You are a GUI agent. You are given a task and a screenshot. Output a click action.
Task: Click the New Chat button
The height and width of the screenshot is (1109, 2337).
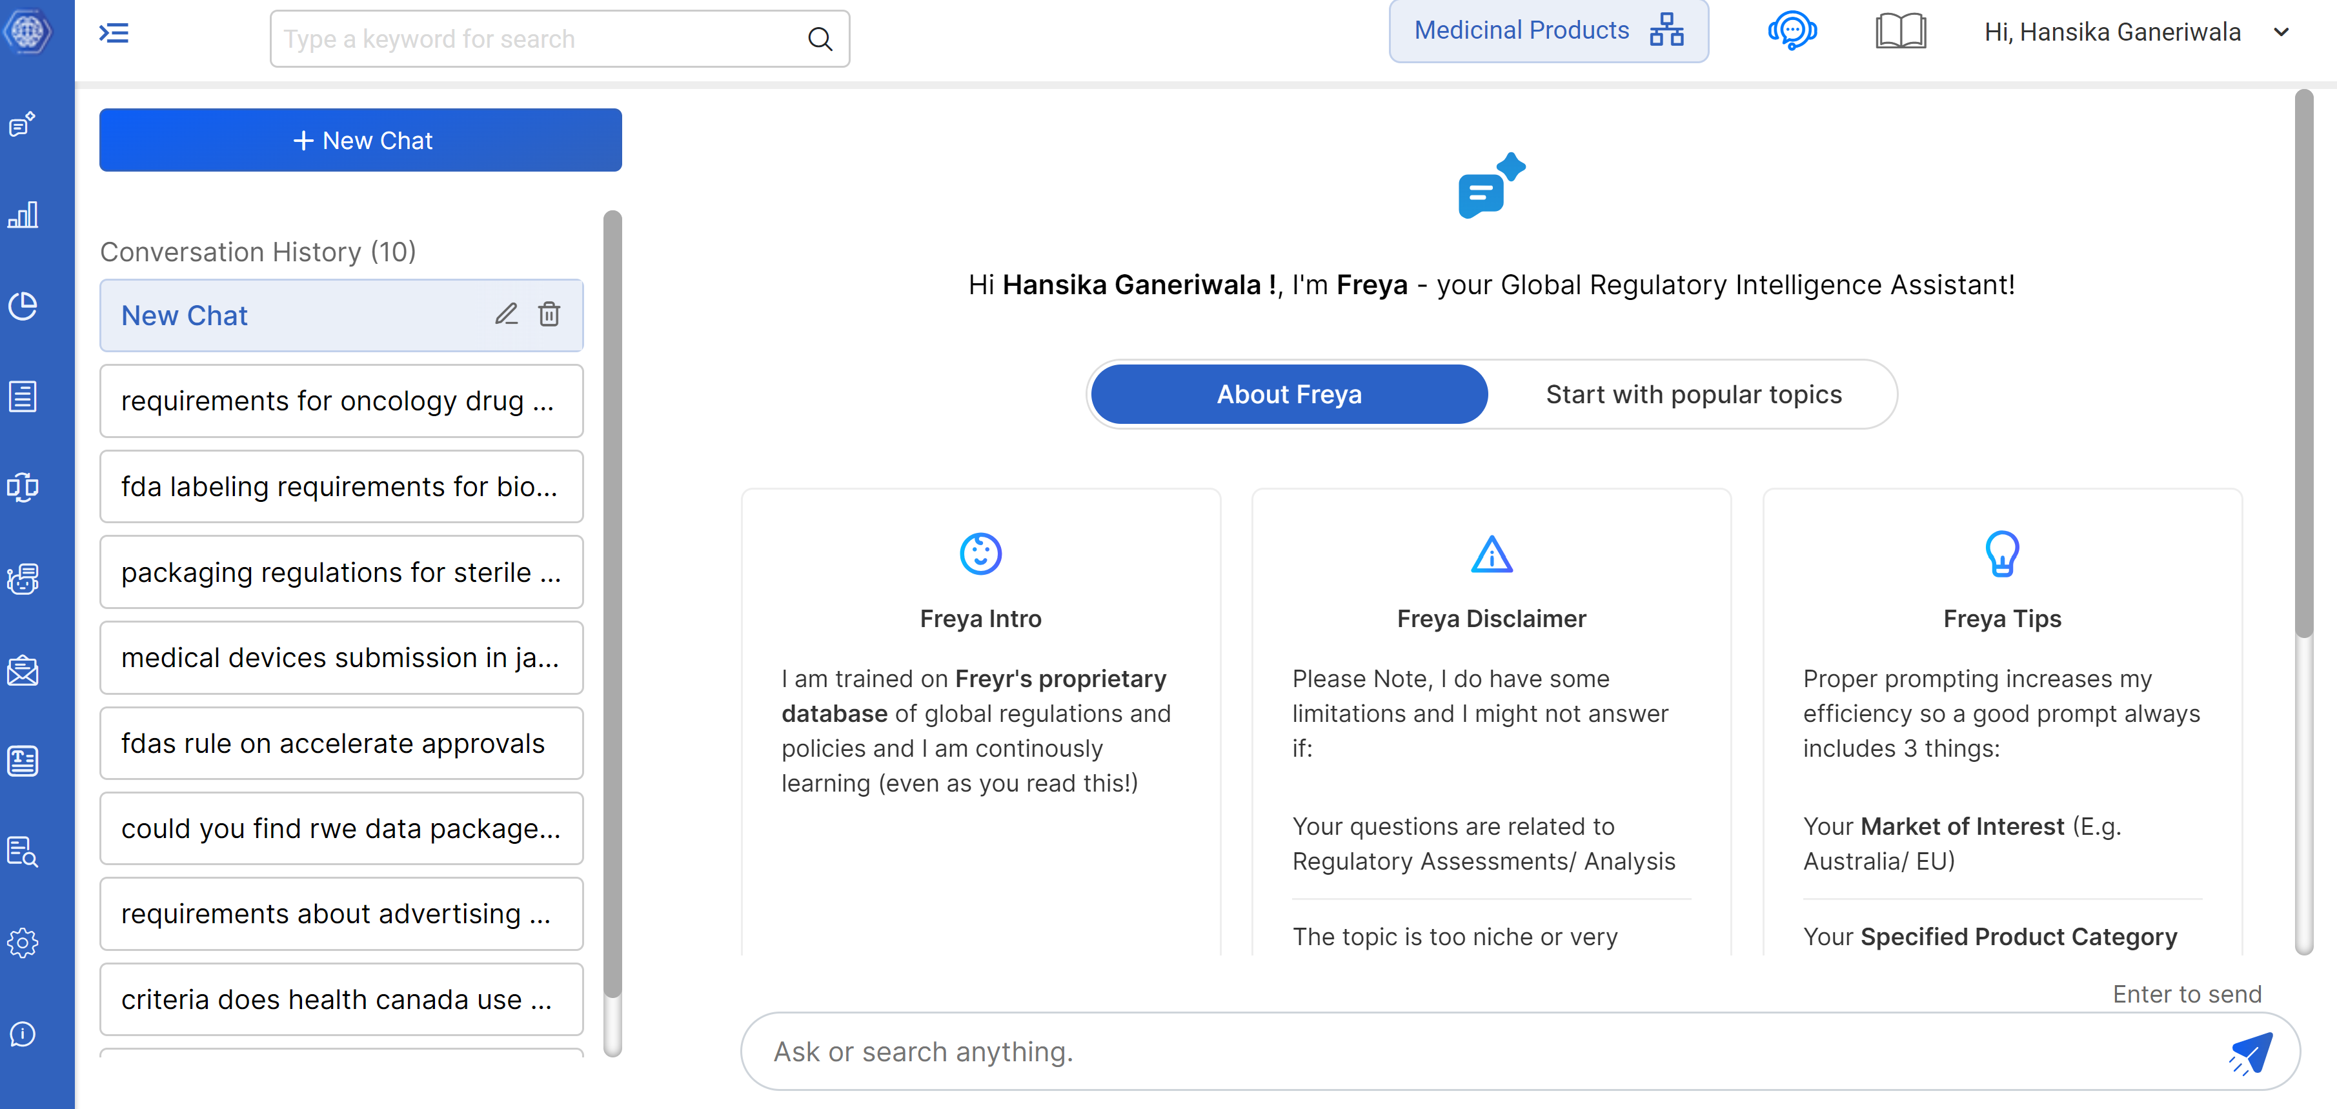360,141
